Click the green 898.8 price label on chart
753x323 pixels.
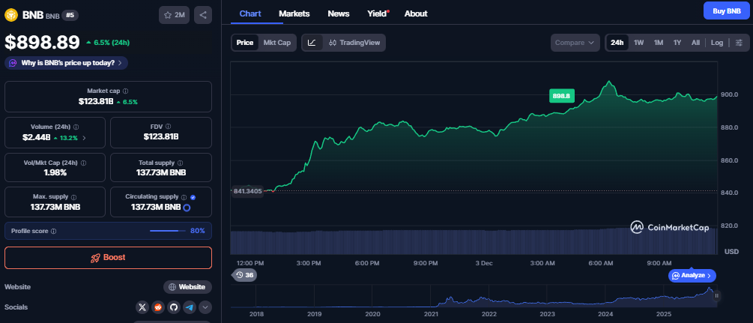(561, 96)
